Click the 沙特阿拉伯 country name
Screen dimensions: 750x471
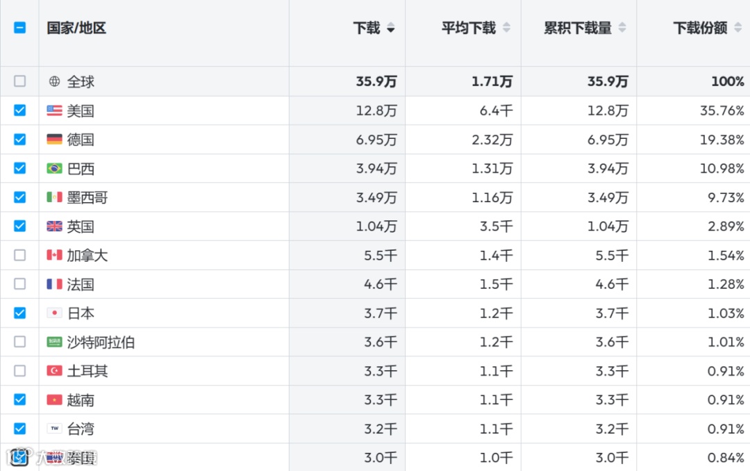101,342
